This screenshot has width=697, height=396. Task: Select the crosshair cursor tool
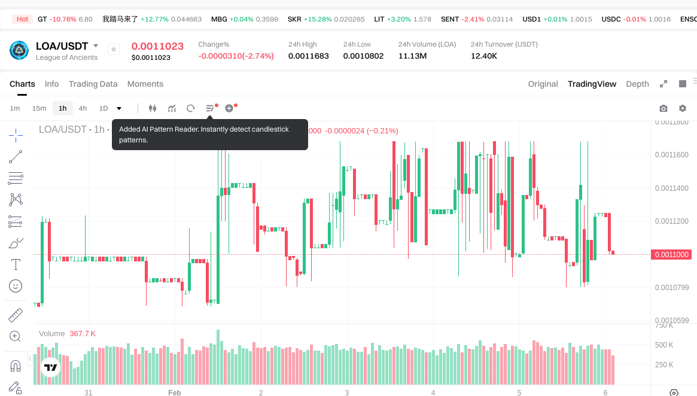(16, 135)
